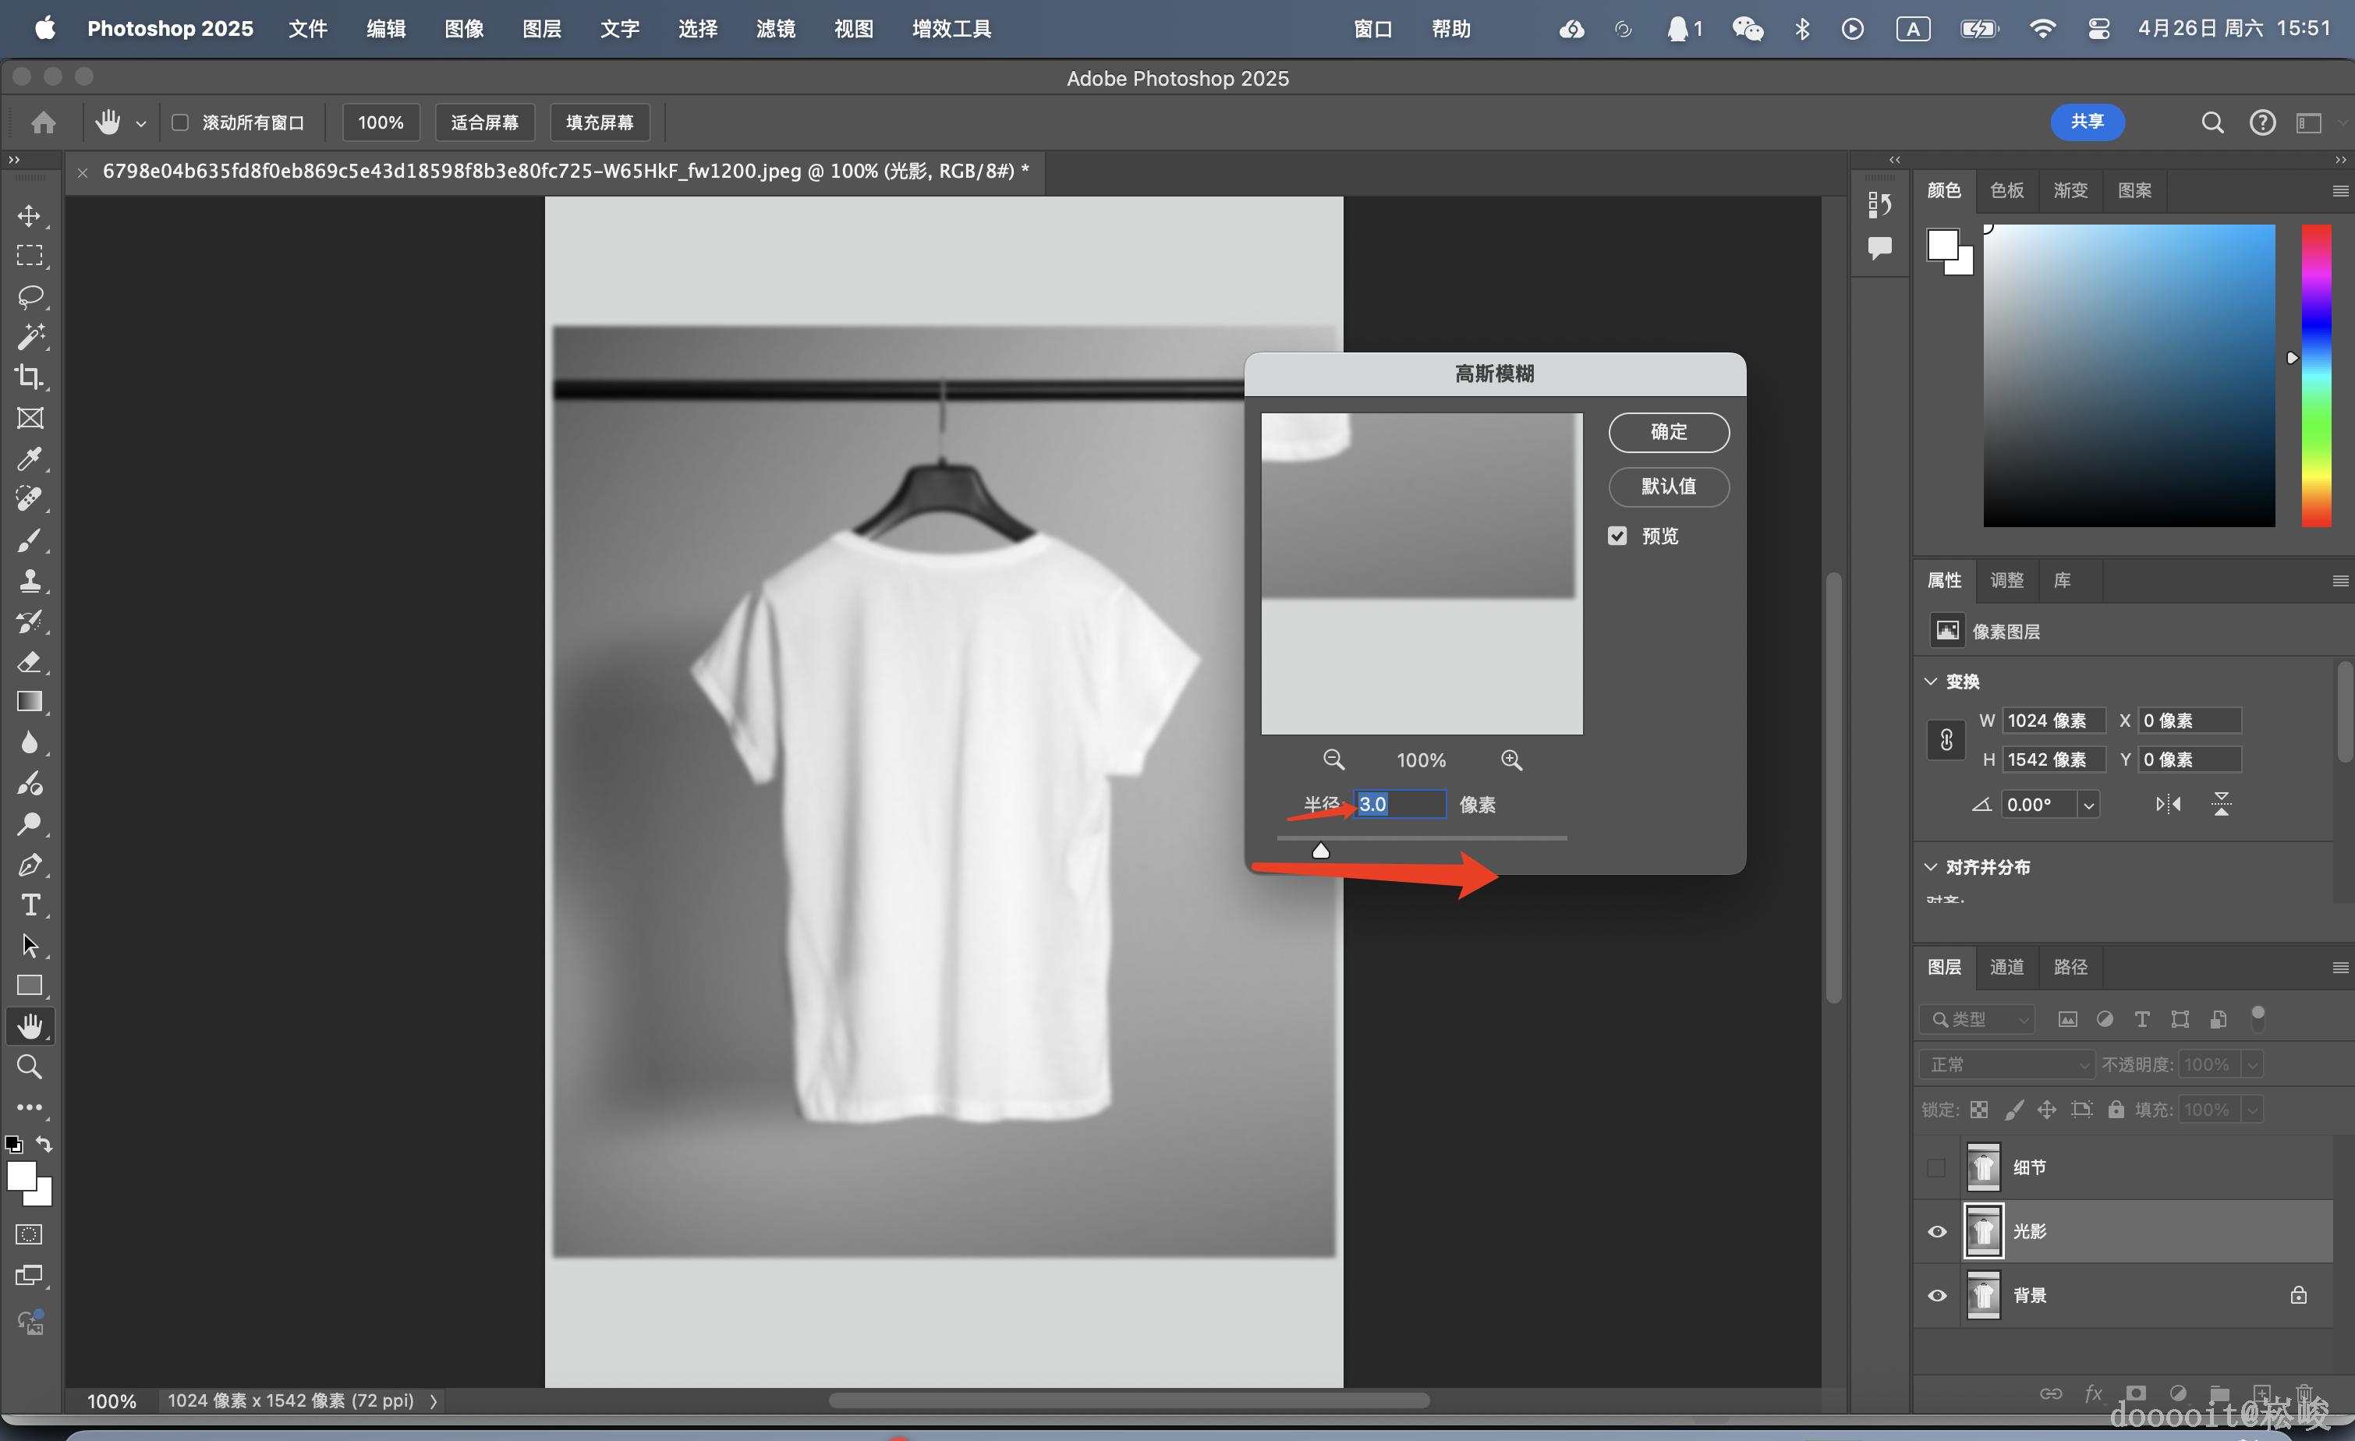Click the 确定 button
2355x1441 pixels.
pos(1668,432)
